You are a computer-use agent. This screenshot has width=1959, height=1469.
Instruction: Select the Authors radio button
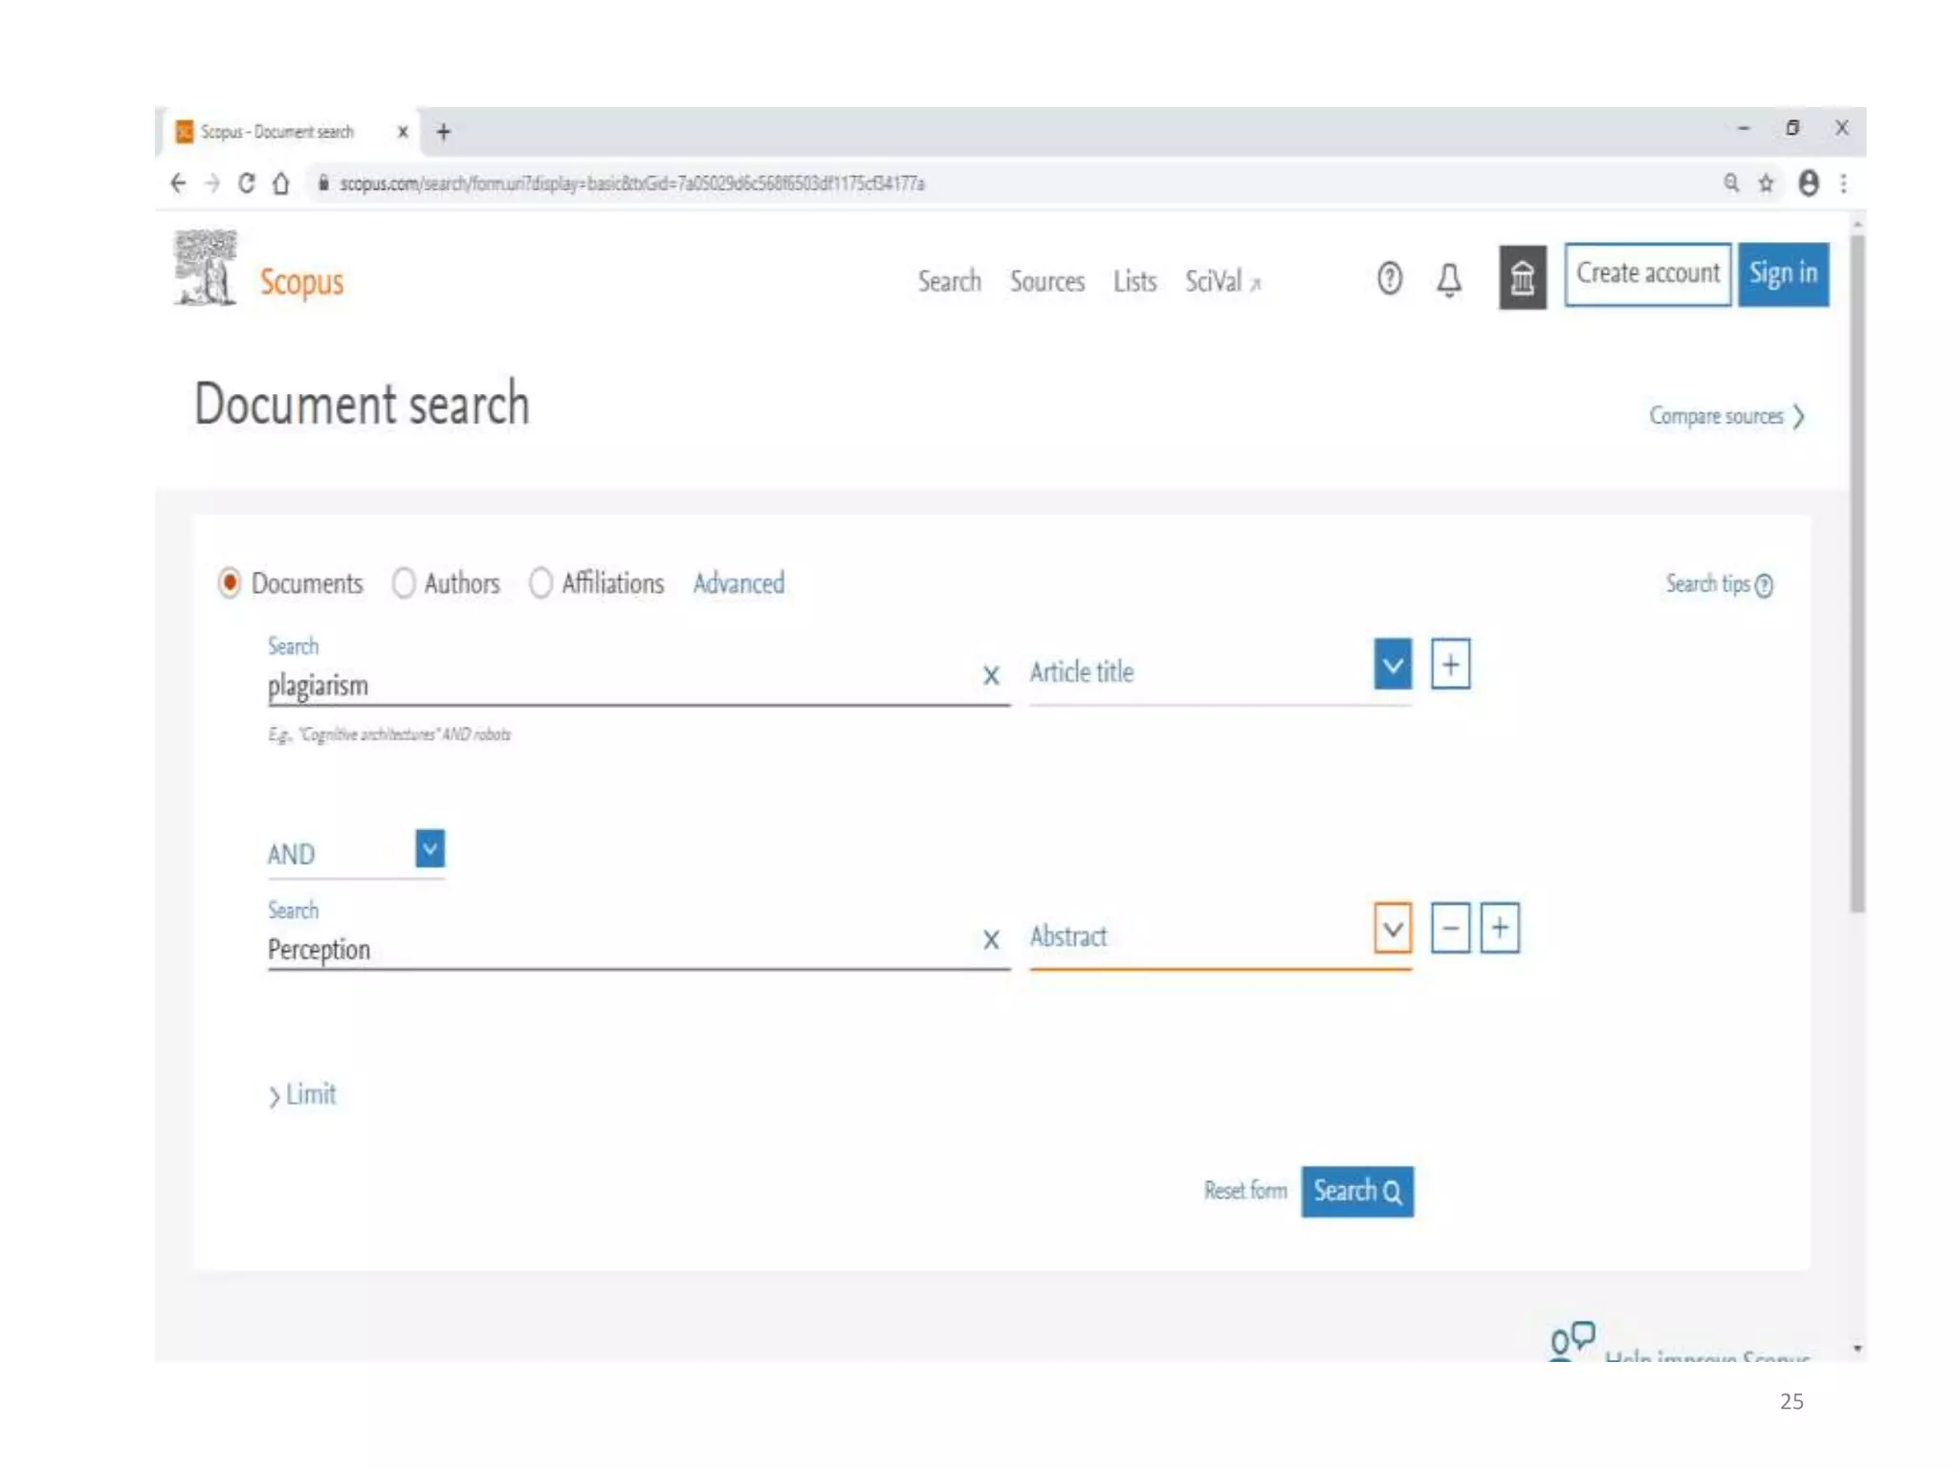coord(404,582)
